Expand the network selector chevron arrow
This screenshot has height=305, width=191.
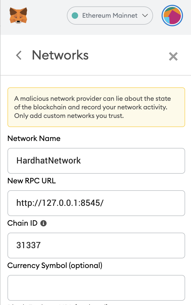[145, 16]
